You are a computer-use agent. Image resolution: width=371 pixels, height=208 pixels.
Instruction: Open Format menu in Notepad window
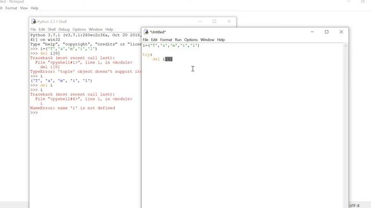[12, 8]
